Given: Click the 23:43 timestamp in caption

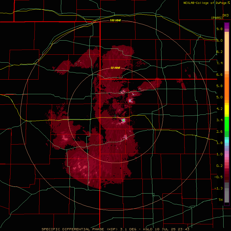Looking at the screenshot, I should 184,229.
